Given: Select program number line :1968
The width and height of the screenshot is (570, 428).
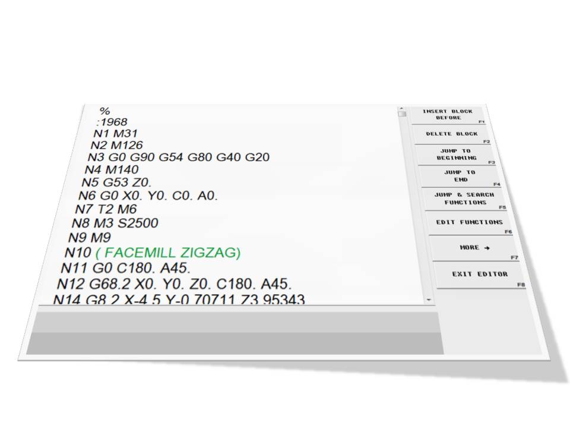Looking at the screenshot, I should [112, 122].
